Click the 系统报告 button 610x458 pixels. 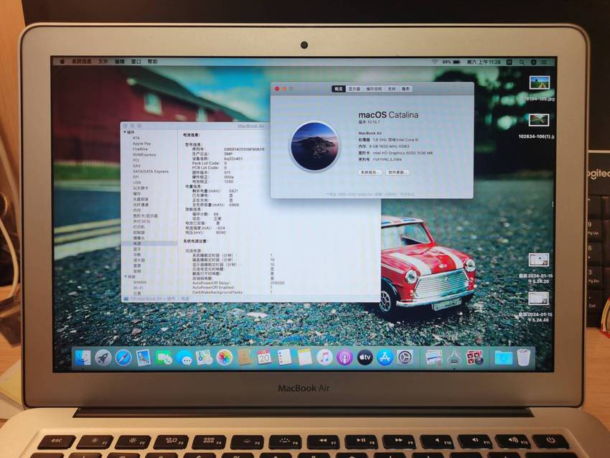[x=370, y=172]
